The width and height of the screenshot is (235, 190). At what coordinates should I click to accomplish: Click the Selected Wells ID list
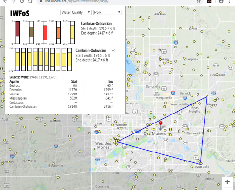click(43, 77)
